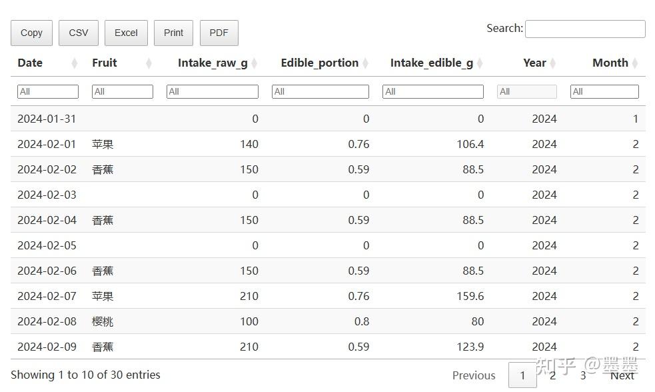Export the table to PDF

(x=219, y=33)
